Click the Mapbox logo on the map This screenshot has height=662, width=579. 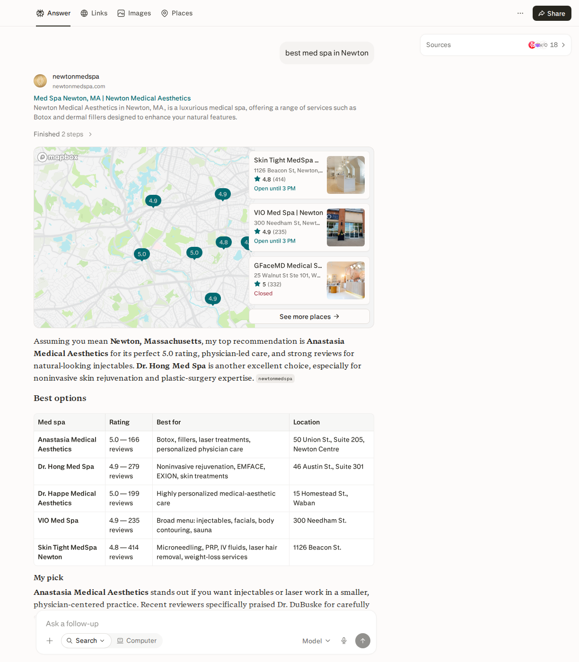[58, 157]
